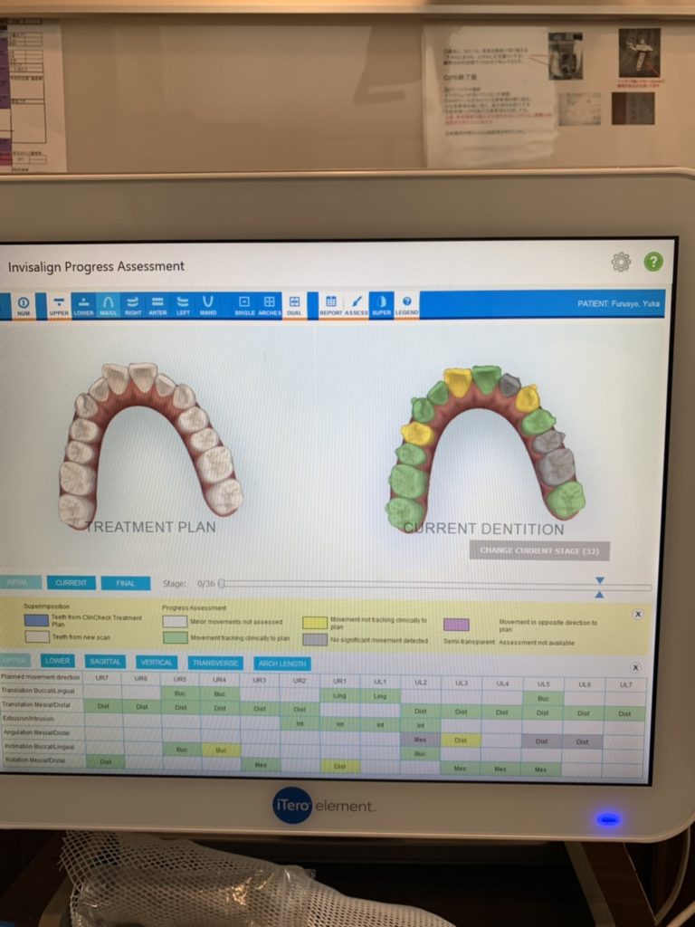Image resolution: width=695 pixels, height=927 pixels.
Task: Switch to MAND occlusal view
Action: tap(208, 305)
